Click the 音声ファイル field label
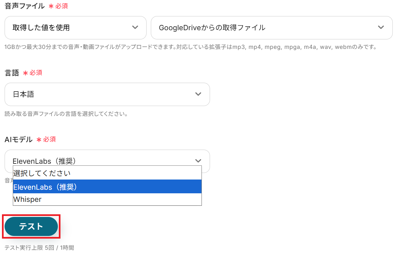Viewport: 396px width, 255px height. pos(25,6)
